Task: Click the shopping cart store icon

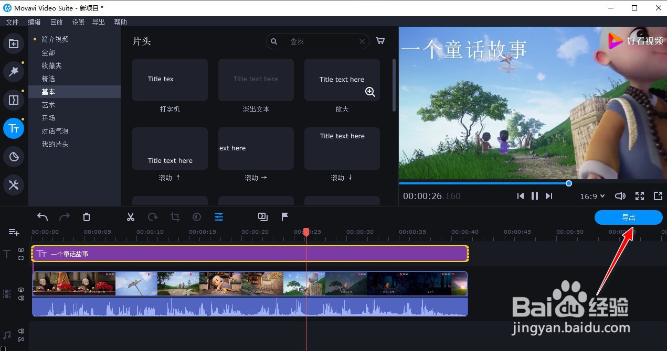Action: [x=380, y=41]
